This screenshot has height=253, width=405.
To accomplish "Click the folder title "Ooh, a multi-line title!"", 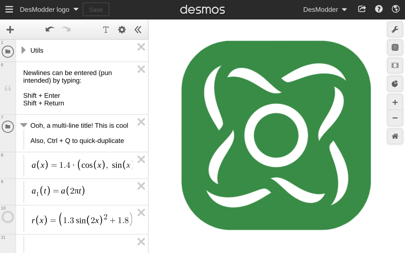I will pyautogui.click(x=62, y=126).
